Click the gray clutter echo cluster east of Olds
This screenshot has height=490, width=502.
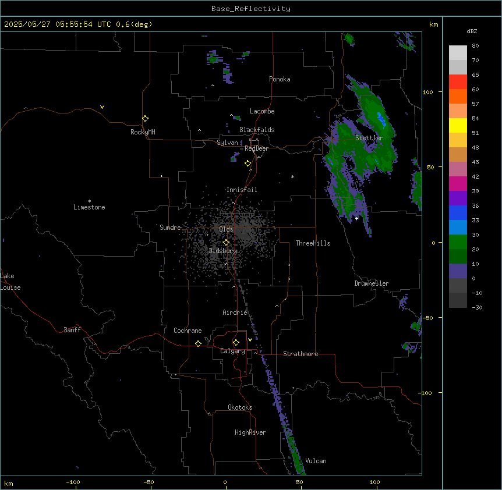246,232
